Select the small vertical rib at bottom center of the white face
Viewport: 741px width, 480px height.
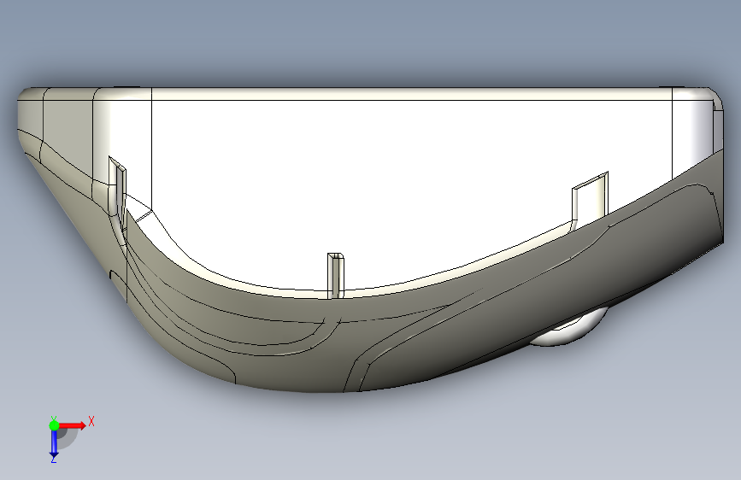tap(336, 275)
